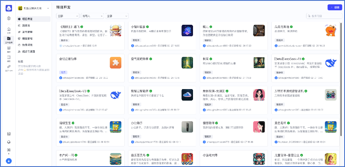This screenshot has height=167, width=345.
Task: Click the round icon below the bell
Action: pyautogui.click(x=9, y=150)
